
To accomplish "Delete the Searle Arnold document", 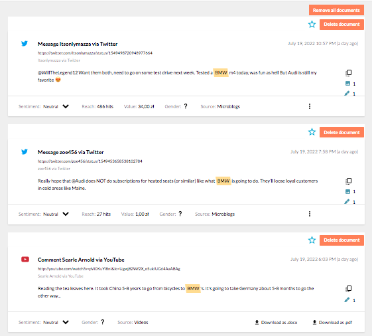I will tap(341, 240).
